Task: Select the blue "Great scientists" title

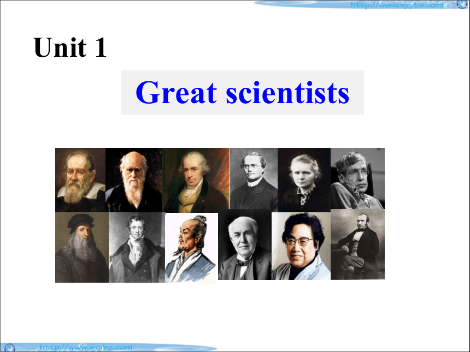Action: (x=242, y=92)
